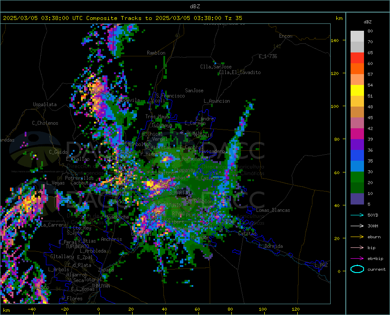Click the Gltallary label
The image size is (390, 315).
coord(62,257)
